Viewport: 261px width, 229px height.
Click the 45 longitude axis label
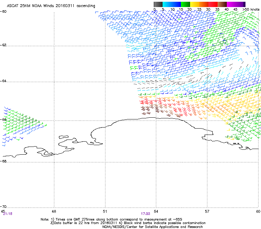(x=3, y=211)
